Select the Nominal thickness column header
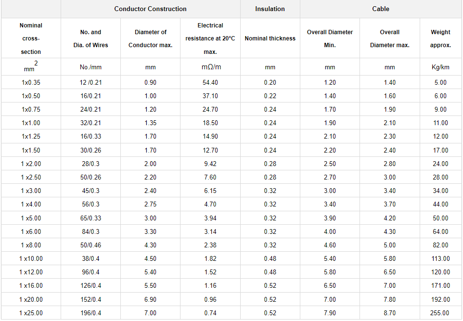Screen dimensions: 463x321 (x=270, y=39)
